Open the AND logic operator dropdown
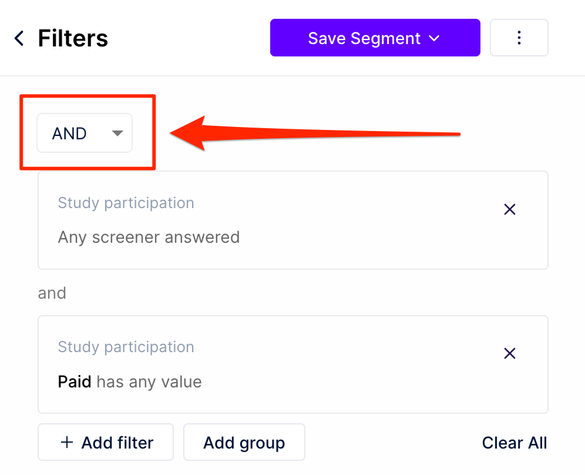The width and height of the screenshot is (585, 475). [85, 133]
